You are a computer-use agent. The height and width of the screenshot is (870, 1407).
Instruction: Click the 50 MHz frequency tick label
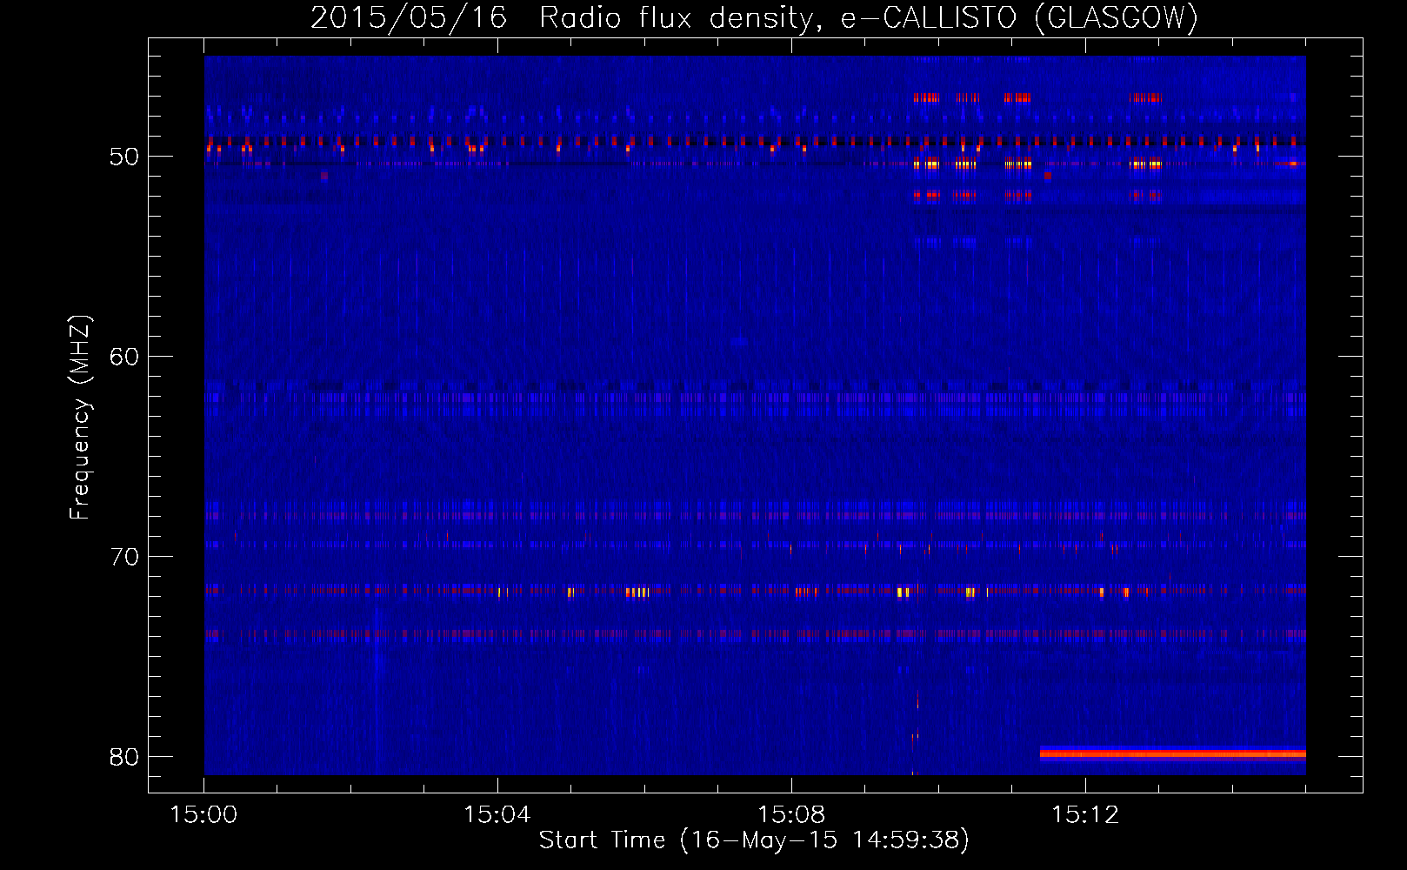tap(124, 157)
